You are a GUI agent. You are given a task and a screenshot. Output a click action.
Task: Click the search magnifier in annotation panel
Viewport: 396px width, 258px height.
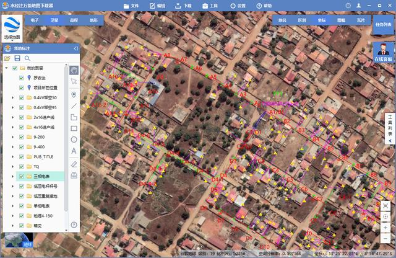[27, 58]
